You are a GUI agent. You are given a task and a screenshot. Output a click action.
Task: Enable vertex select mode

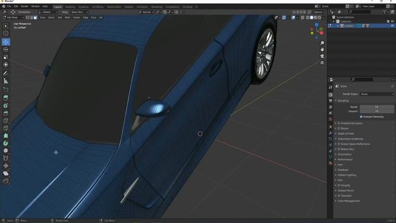click(28, 17)
